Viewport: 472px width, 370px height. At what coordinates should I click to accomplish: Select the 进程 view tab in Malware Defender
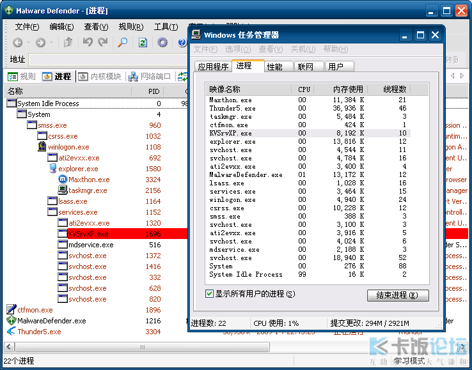click(57, 77)
